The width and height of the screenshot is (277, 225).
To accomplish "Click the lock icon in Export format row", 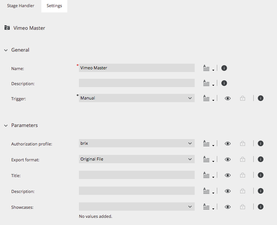I will [x=242, y=159].
